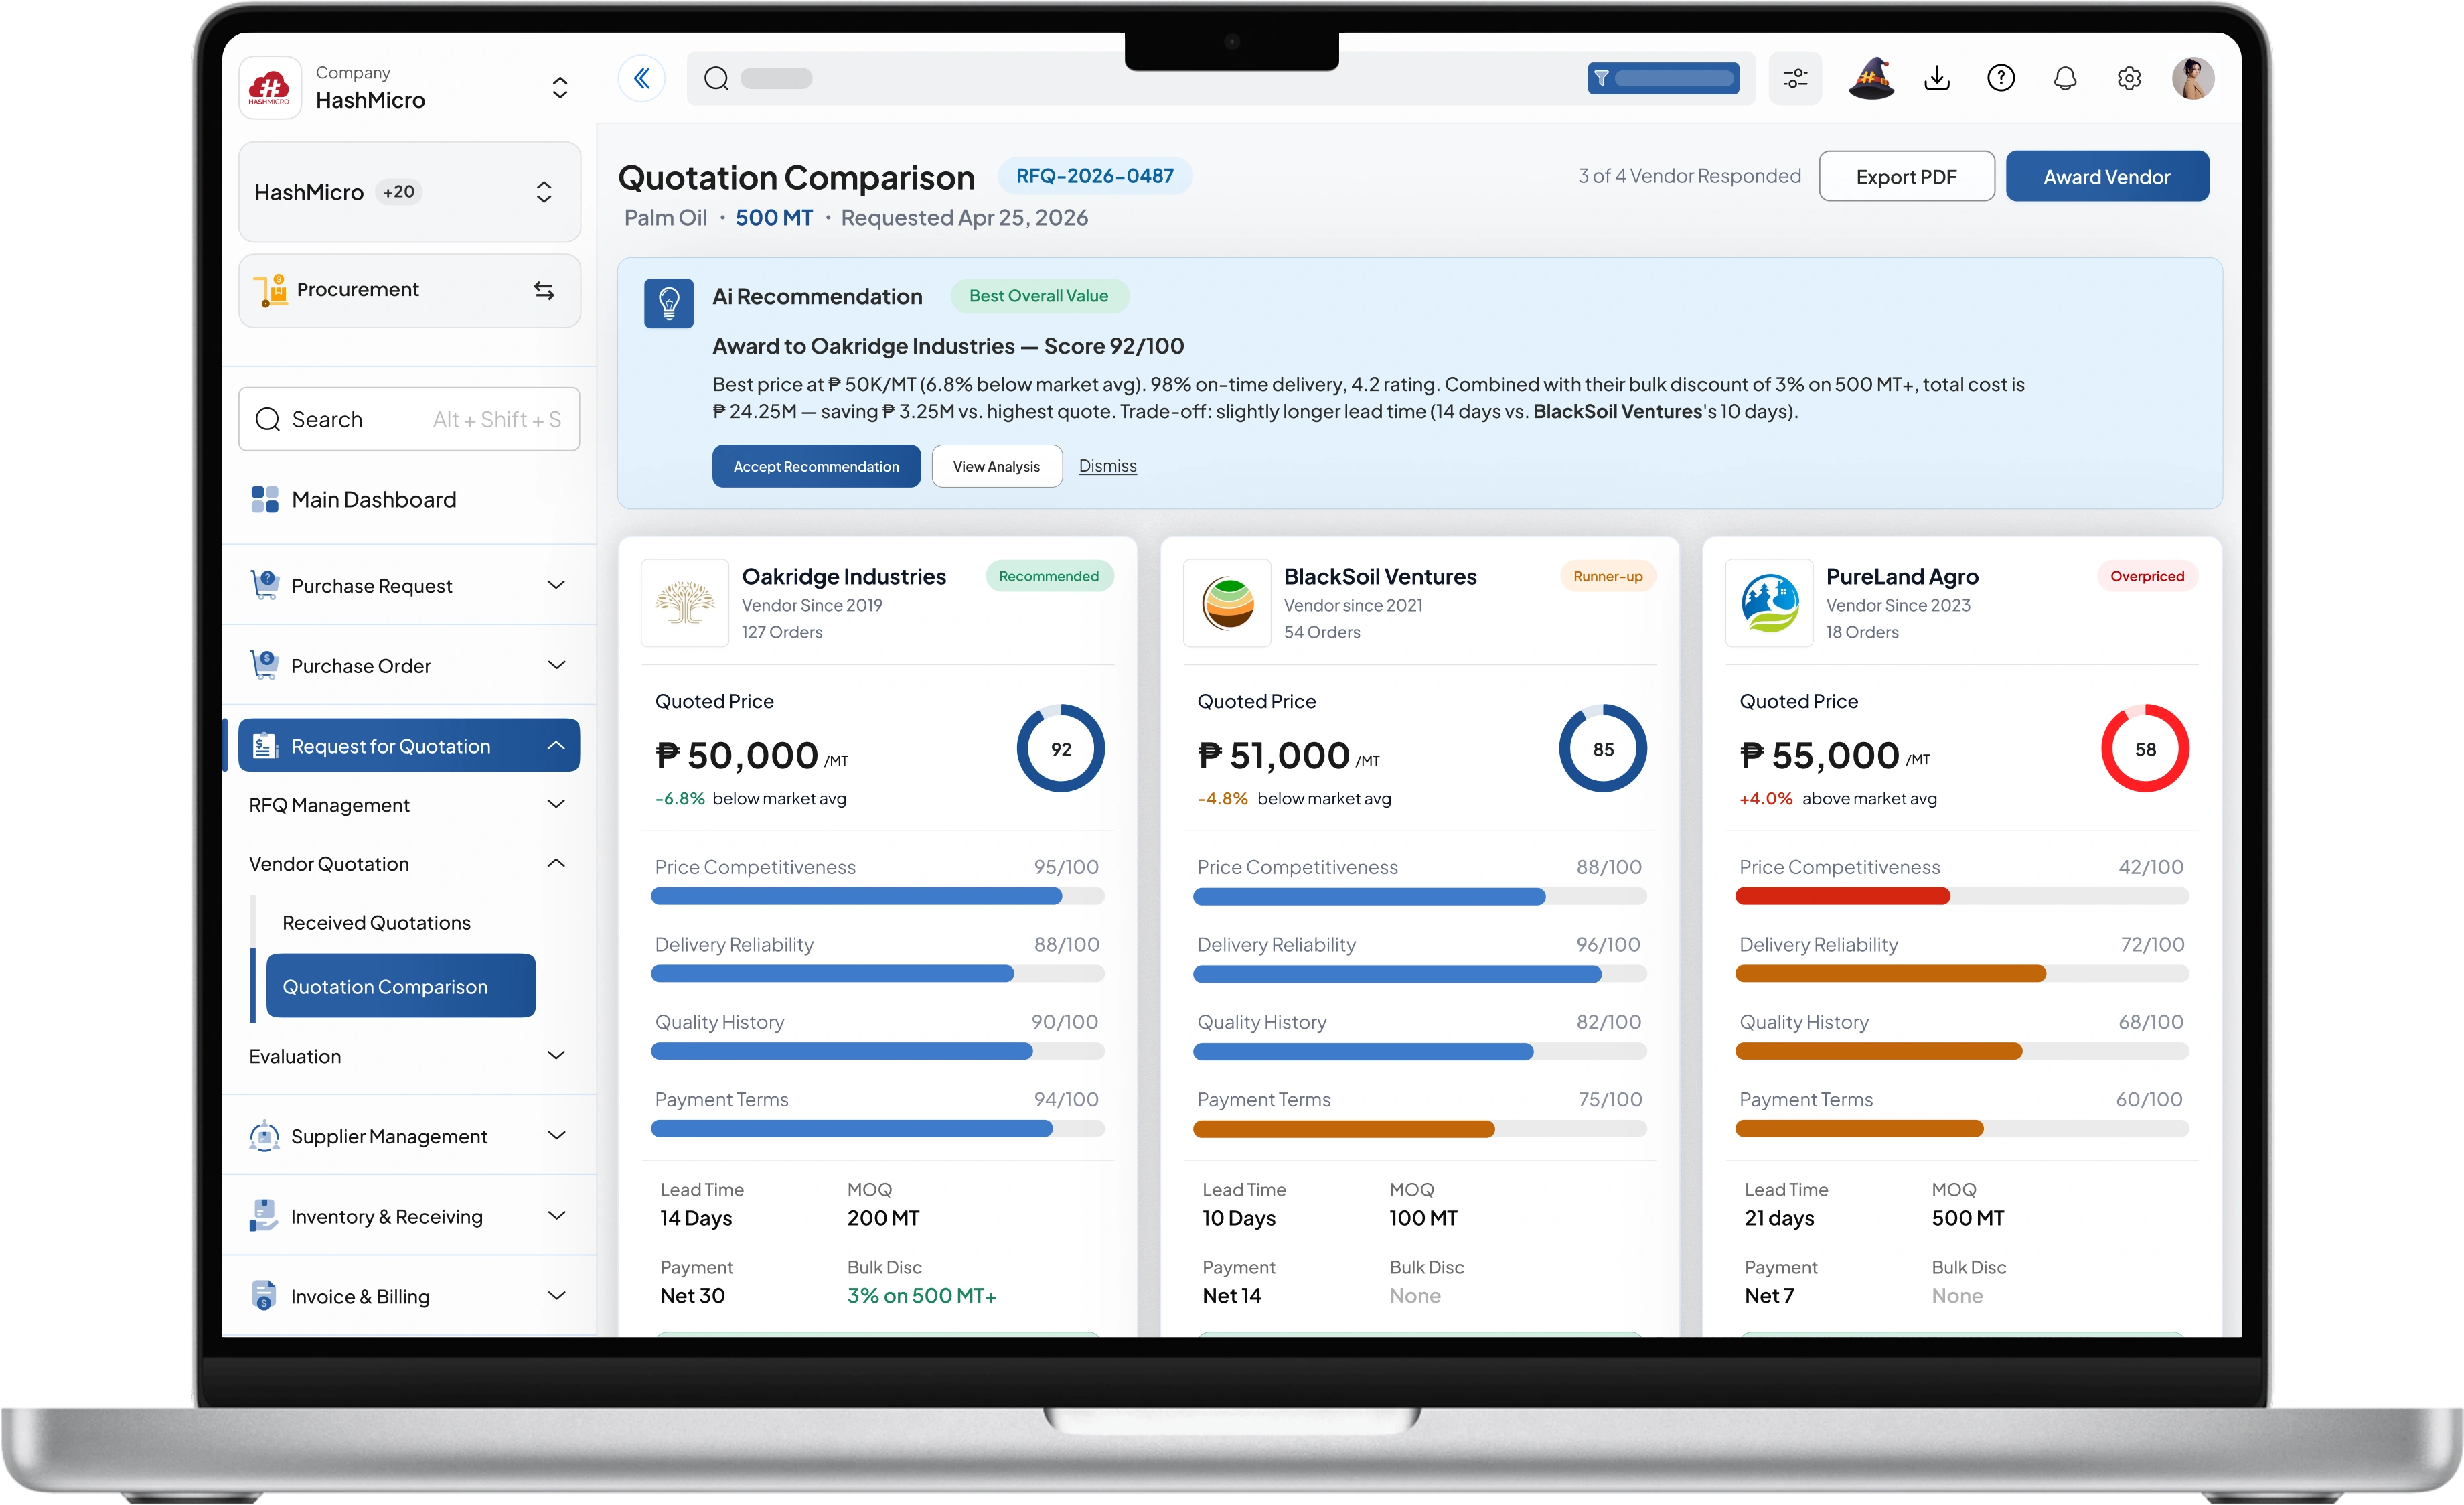Image resolution: width=2464 pixels, height=1505 pixels.
Task: Open settings gear icon
Action: [2129, 78]
